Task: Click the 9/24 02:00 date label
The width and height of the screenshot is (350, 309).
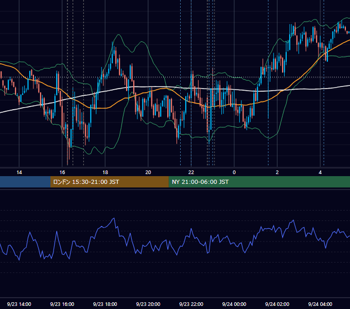Action: point(277,304)
